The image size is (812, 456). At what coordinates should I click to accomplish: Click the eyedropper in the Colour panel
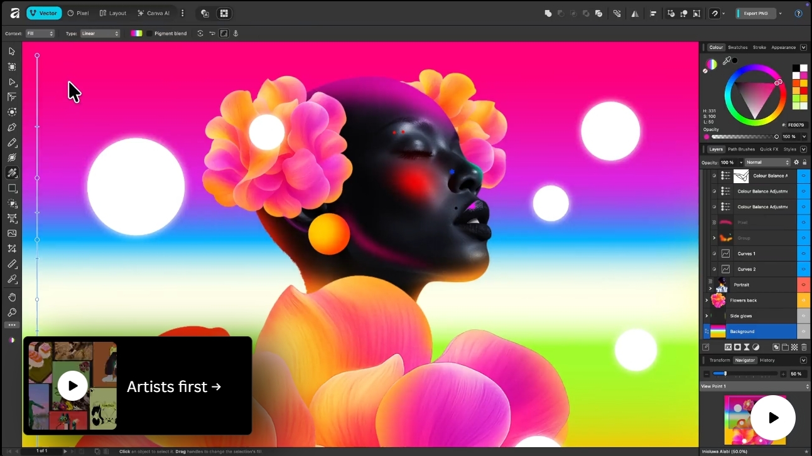[727, 61]
